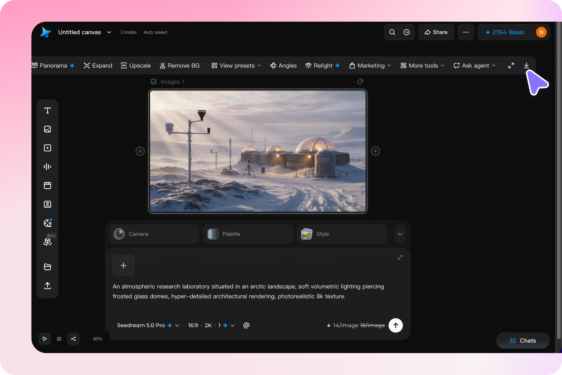Click the tag icon above the image
Image resolution: width=562 pixels, height=375 pixels.
(360, 81)
